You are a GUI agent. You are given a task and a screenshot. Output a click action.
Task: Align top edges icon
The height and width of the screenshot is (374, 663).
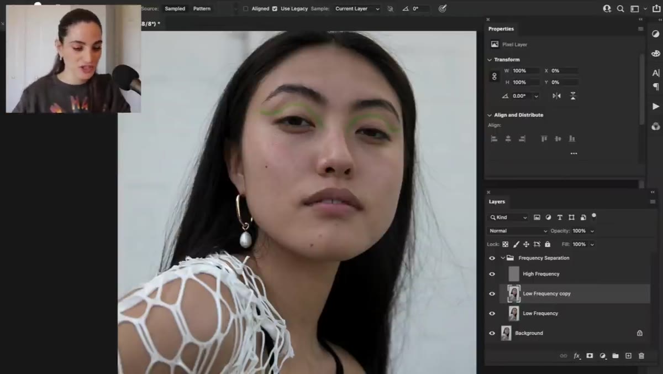point(544,138)
